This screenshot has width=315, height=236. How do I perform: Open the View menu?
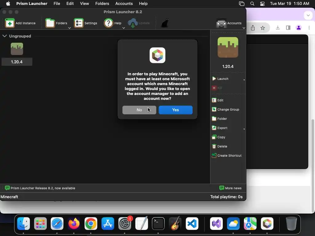coord(84,3)
